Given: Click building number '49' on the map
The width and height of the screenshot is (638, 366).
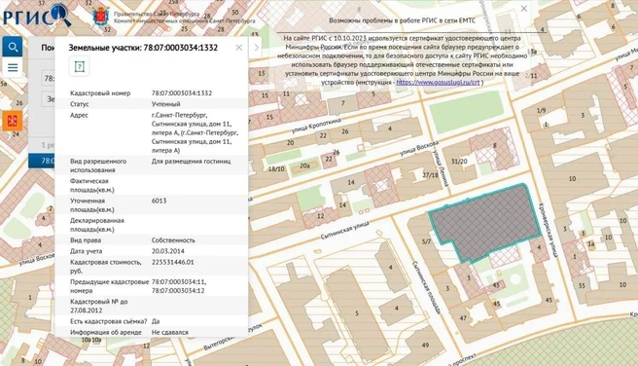Looking at the screenshot, I should click(x=425, y=345).
